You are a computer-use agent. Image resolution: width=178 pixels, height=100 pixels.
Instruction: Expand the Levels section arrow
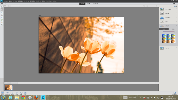pyautogui.click(x=177, y=17)
